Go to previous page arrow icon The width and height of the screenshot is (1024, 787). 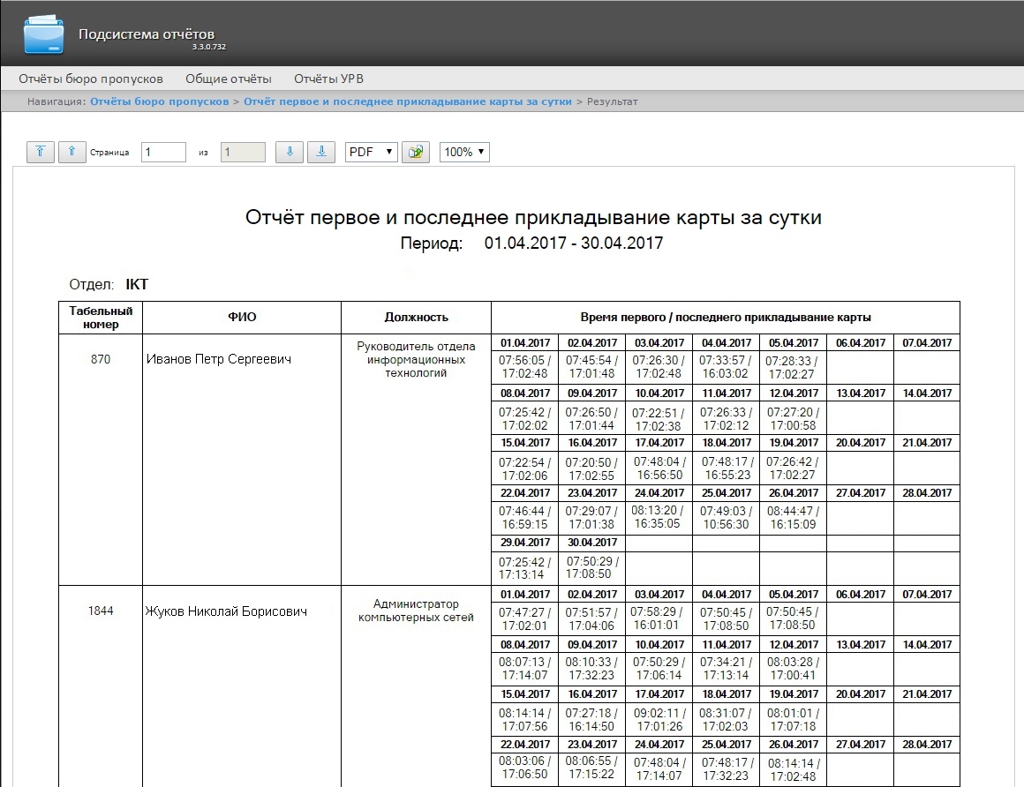click(x=72, y=152)
